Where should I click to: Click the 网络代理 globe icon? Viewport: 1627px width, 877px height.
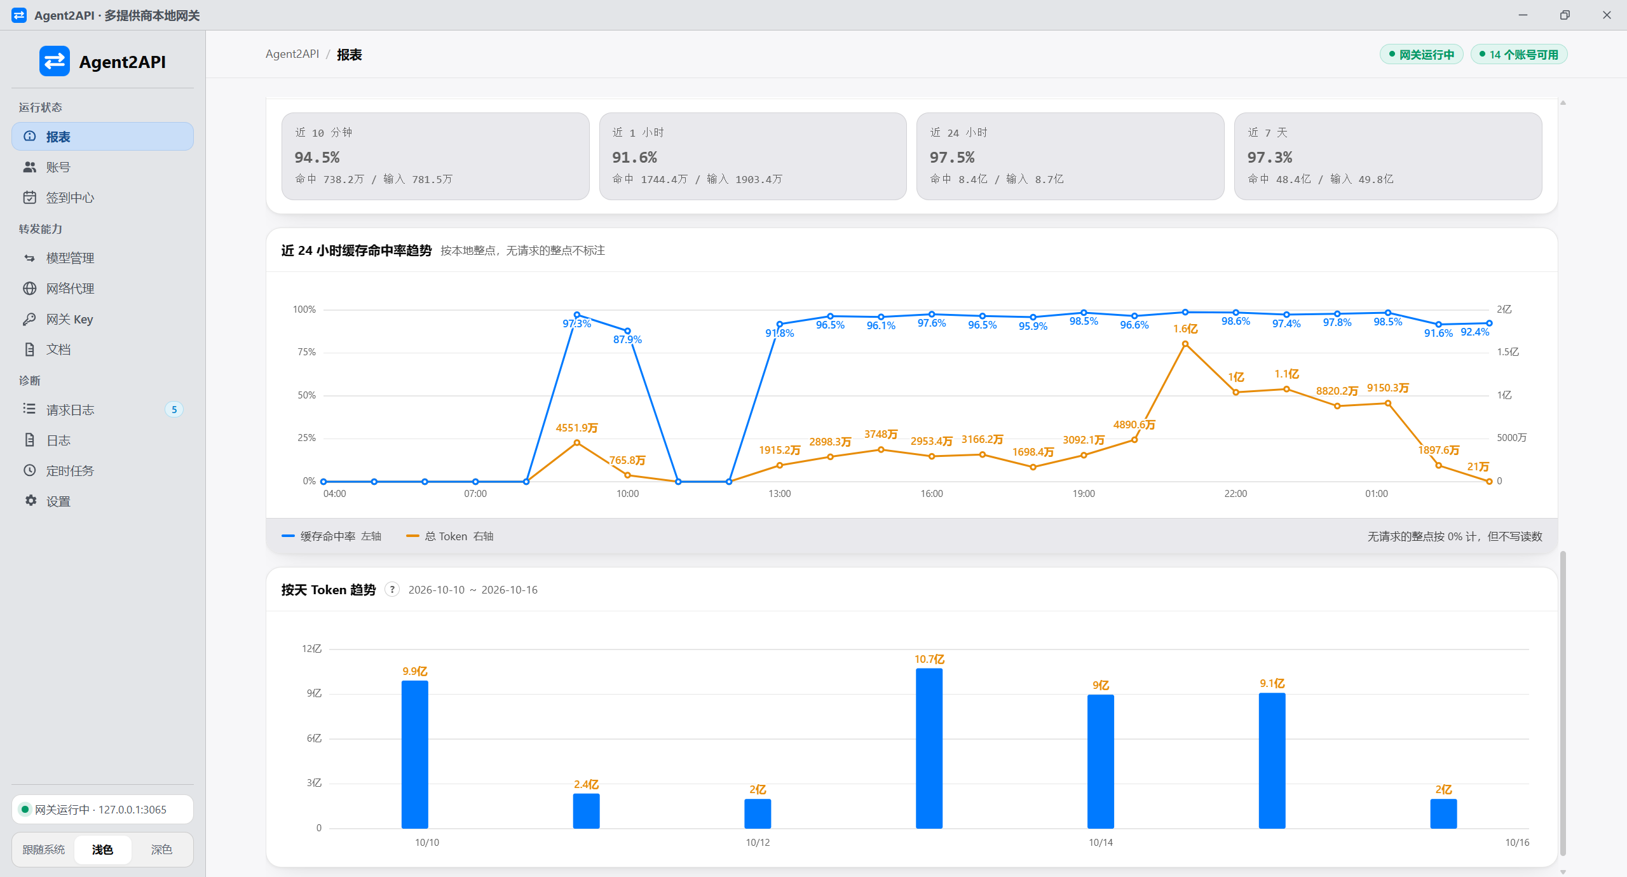click(x=29, y=289)
